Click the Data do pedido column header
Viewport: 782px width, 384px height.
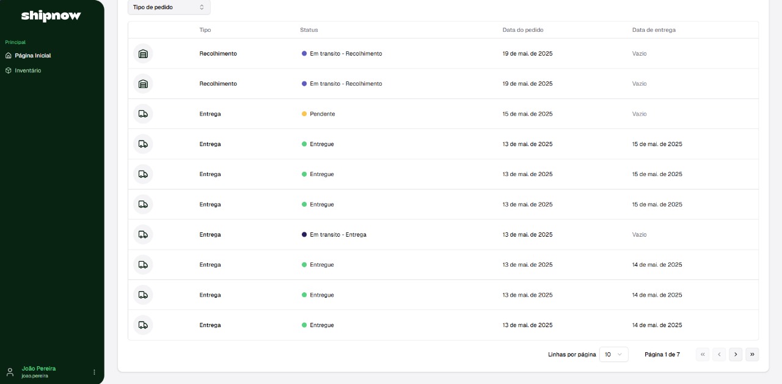point(523,30)
